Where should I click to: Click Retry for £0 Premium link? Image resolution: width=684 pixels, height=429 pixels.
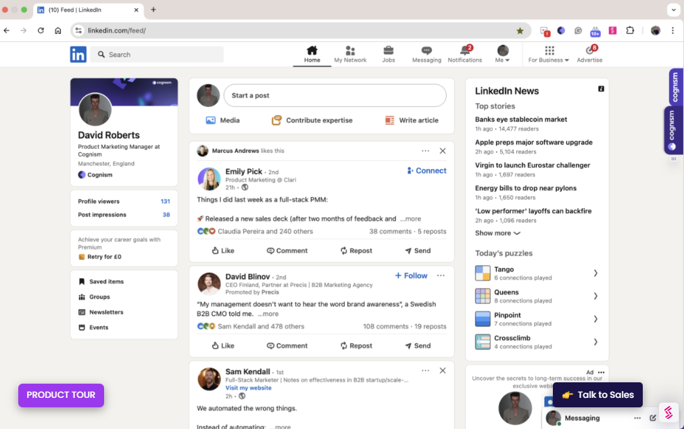click(100, 257)
